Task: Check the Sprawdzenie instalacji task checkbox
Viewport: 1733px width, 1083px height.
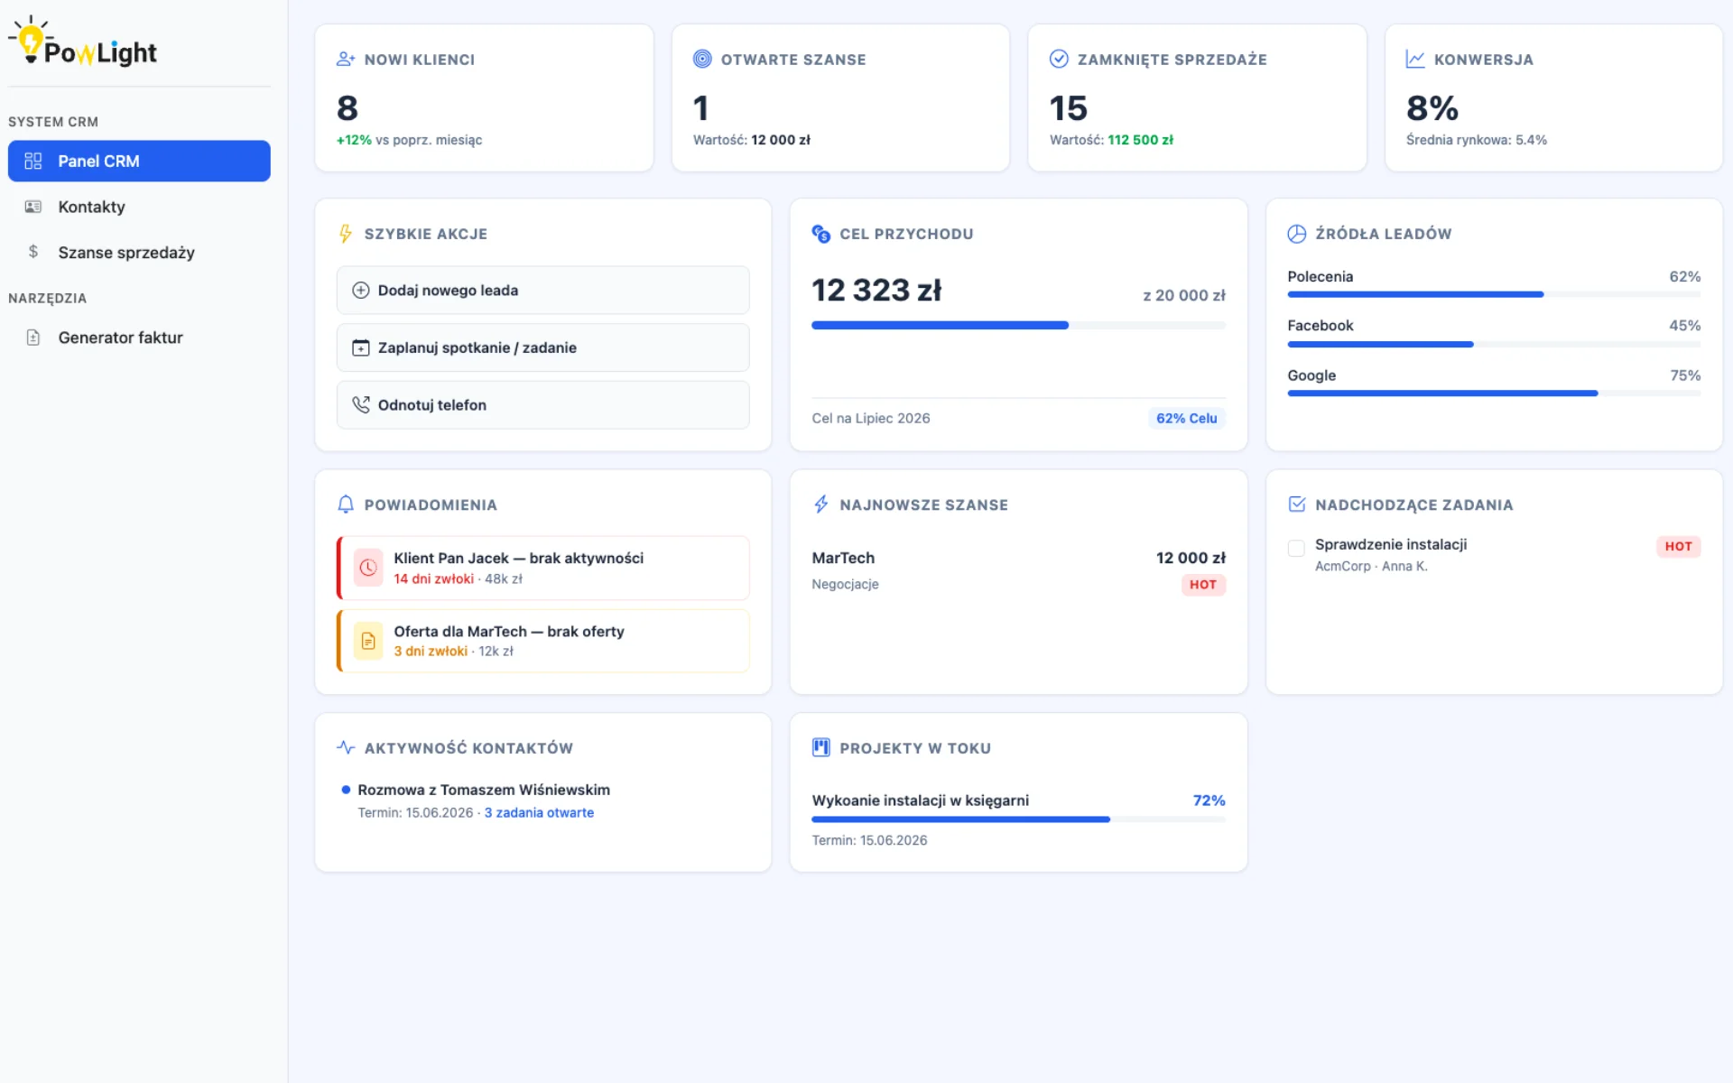Action: (1296, 548)
